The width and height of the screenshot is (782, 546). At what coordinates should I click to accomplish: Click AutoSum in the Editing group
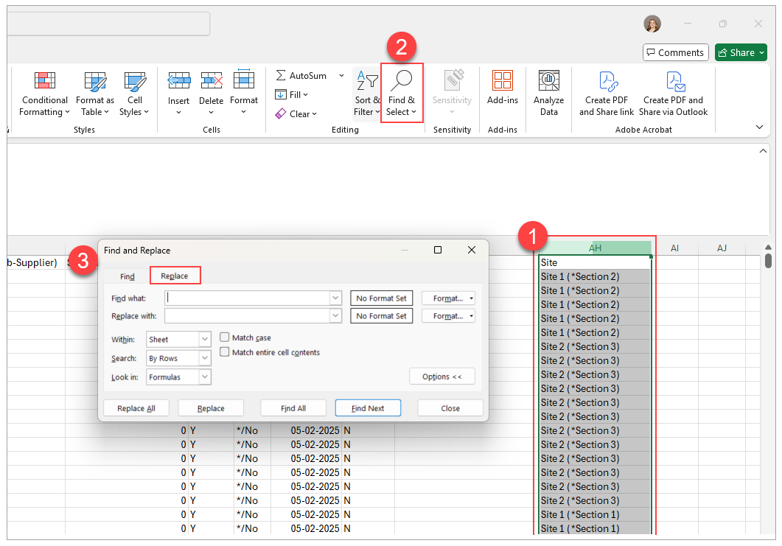tap(301, 75)
